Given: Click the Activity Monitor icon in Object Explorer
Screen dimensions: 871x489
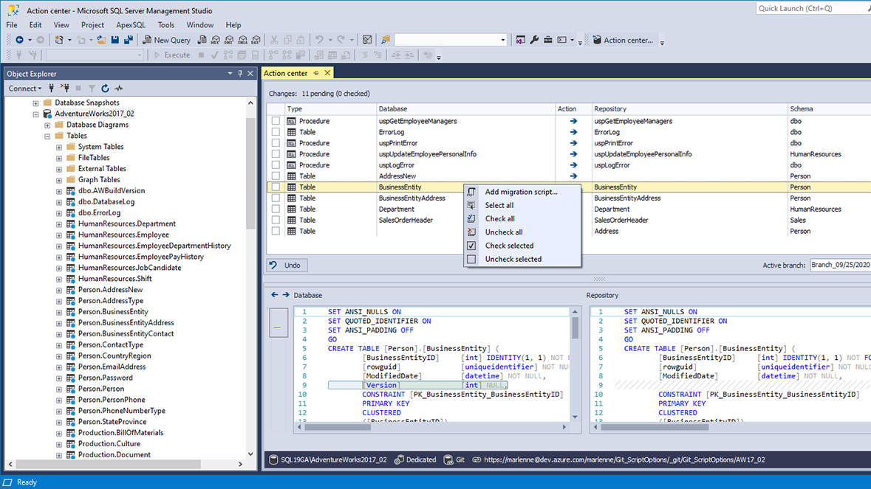Looking at the screenshot, I should coord(119,89).
